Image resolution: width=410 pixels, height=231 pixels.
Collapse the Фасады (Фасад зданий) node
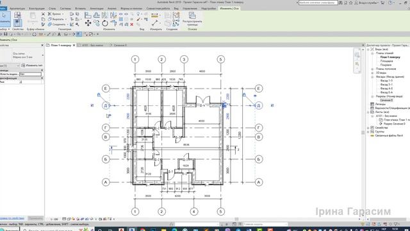[x=372, y=77]
